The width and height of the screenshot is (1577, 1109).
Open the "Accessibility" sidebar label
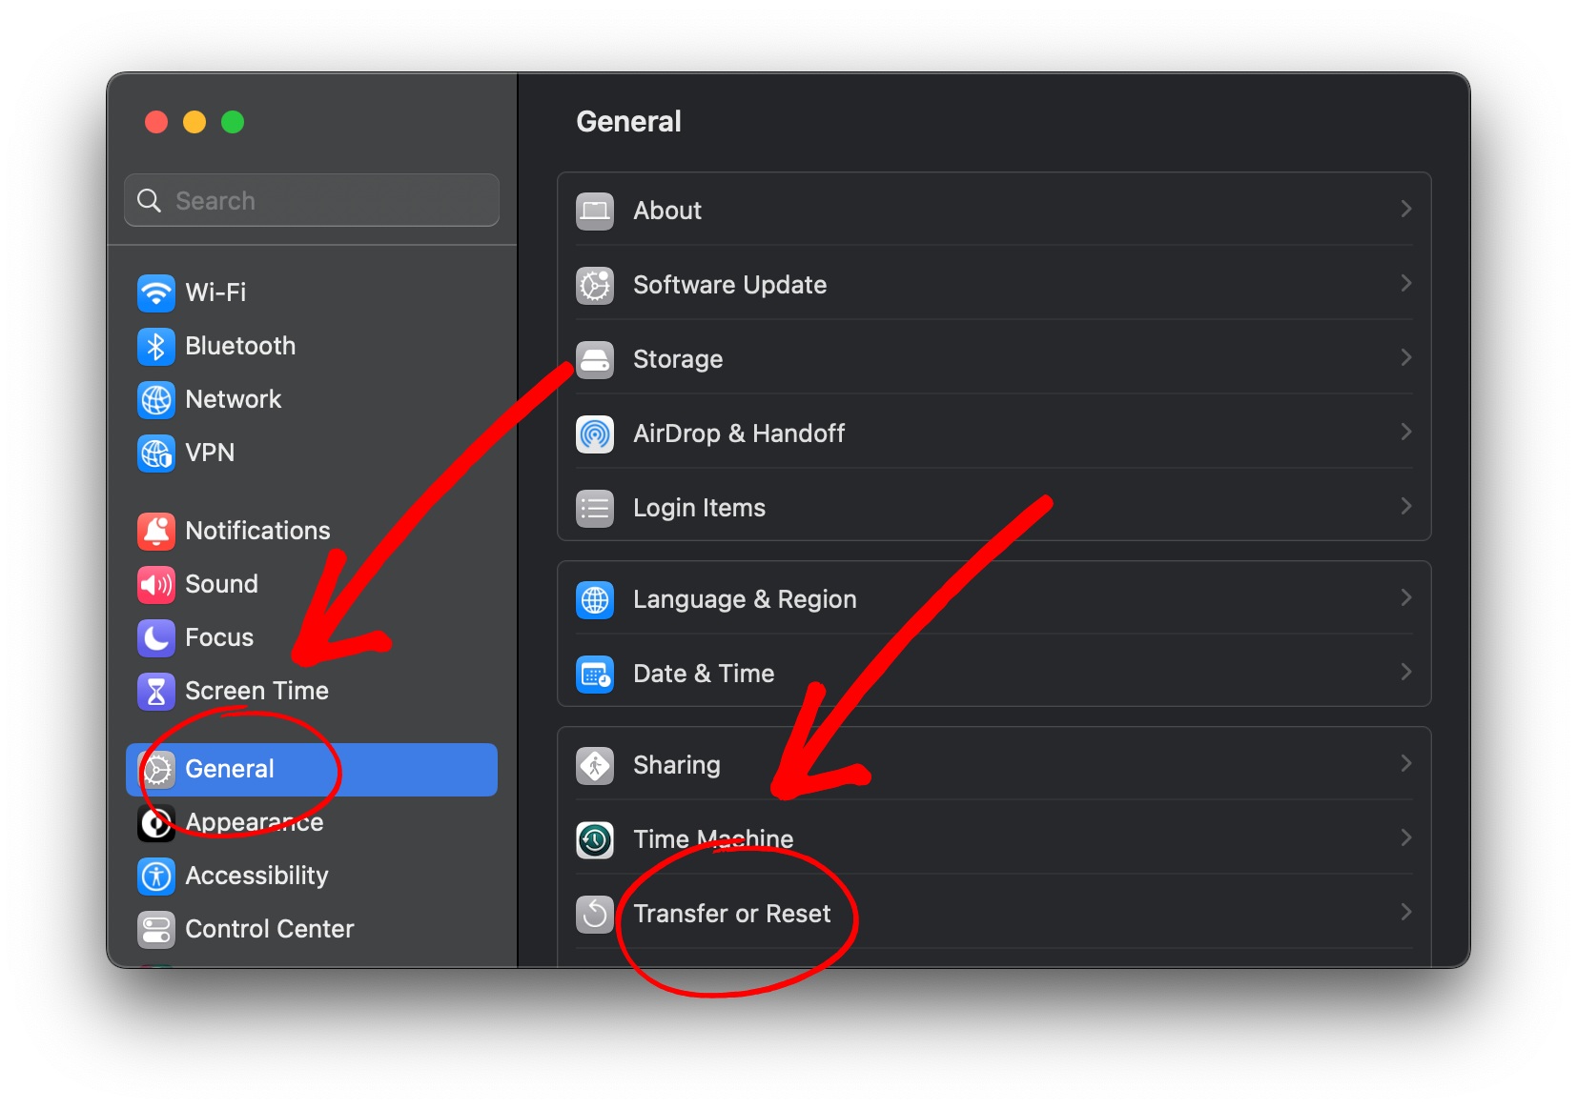click(x=257, y=876)
